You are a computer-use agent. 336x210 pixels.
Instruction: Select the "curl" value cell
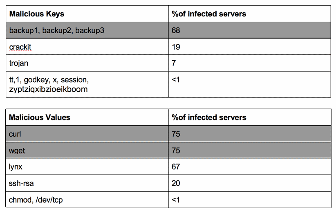[15, 134]
